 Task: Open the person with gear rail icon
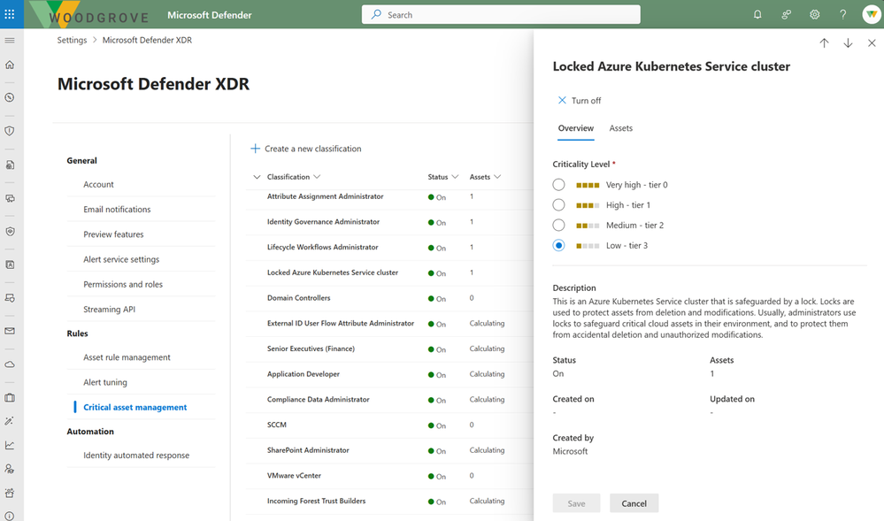tap(10, 469)
